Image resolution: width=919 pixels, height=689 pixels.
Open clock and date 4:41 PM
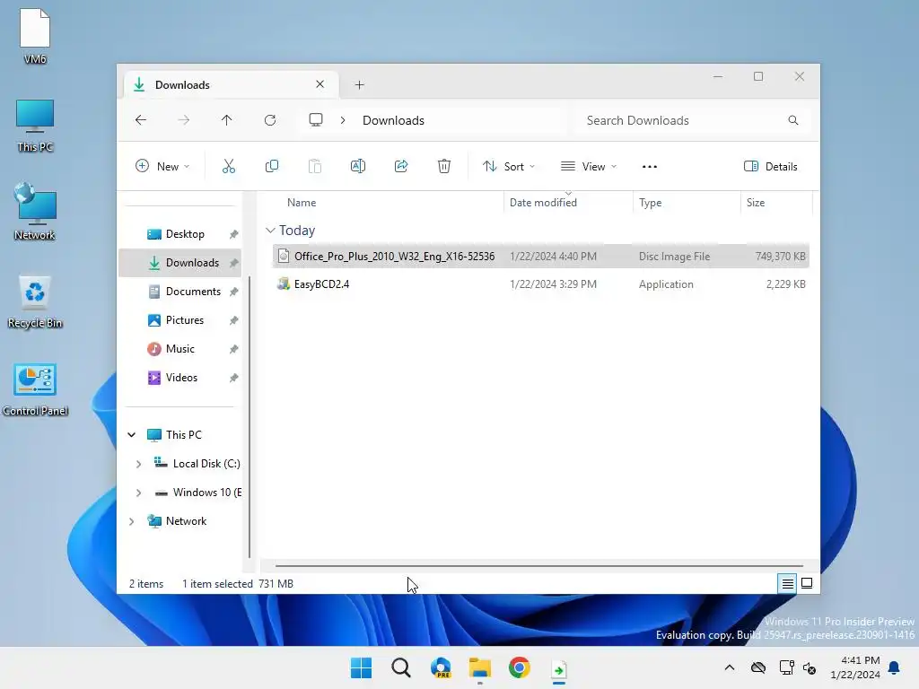[855, 667]
